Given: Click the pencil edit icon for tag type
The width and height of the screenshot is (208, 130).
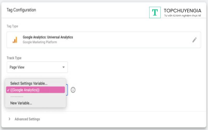Looking at the screenshot, I should 194,40.
